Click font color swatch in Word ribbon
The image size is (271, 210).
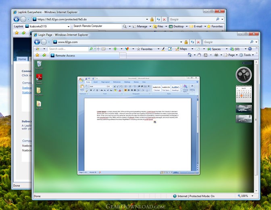pyautogui.click(x=120, y=90)
